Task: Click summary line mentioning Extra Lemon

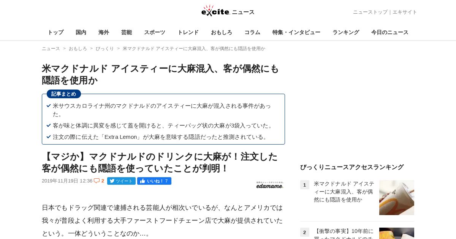Action: click(x=161, y=137)
